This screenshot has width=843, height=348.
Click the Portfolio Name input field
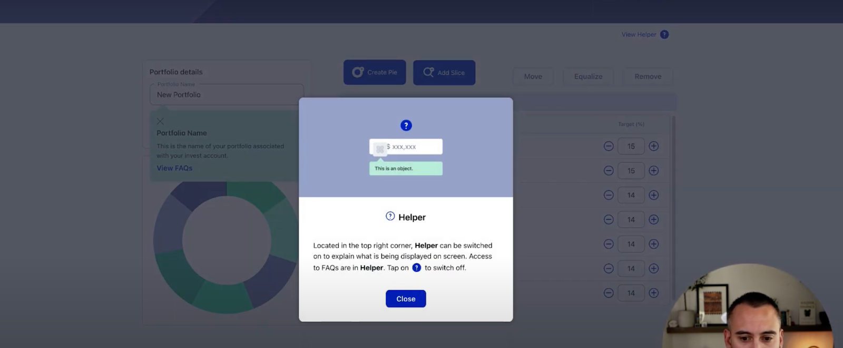[227, 95]
